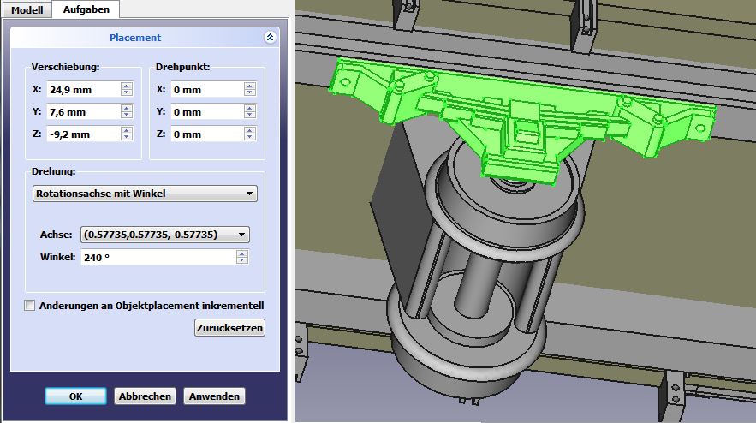Enable Änderungen an Objektplacement inkrementell checkbox
This screenshot has width=756, height=423.
click(30, 306)
